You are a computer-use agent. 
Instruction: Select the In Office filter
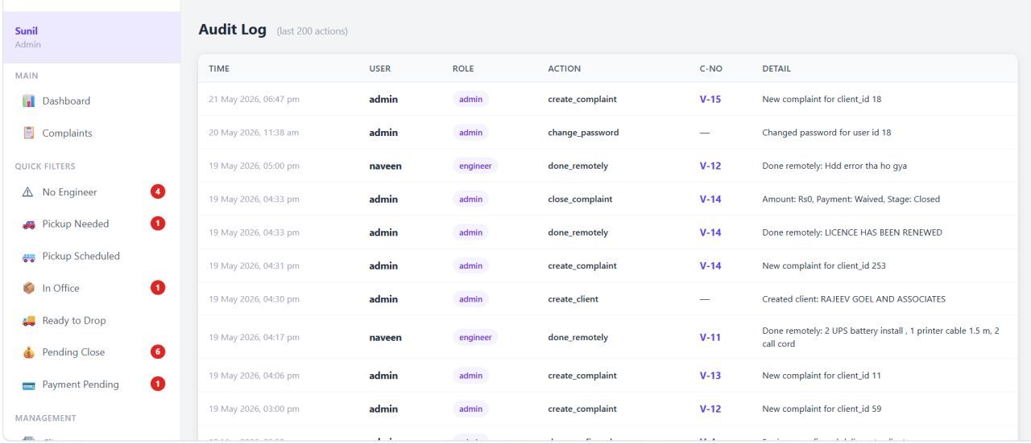point(92,288)
